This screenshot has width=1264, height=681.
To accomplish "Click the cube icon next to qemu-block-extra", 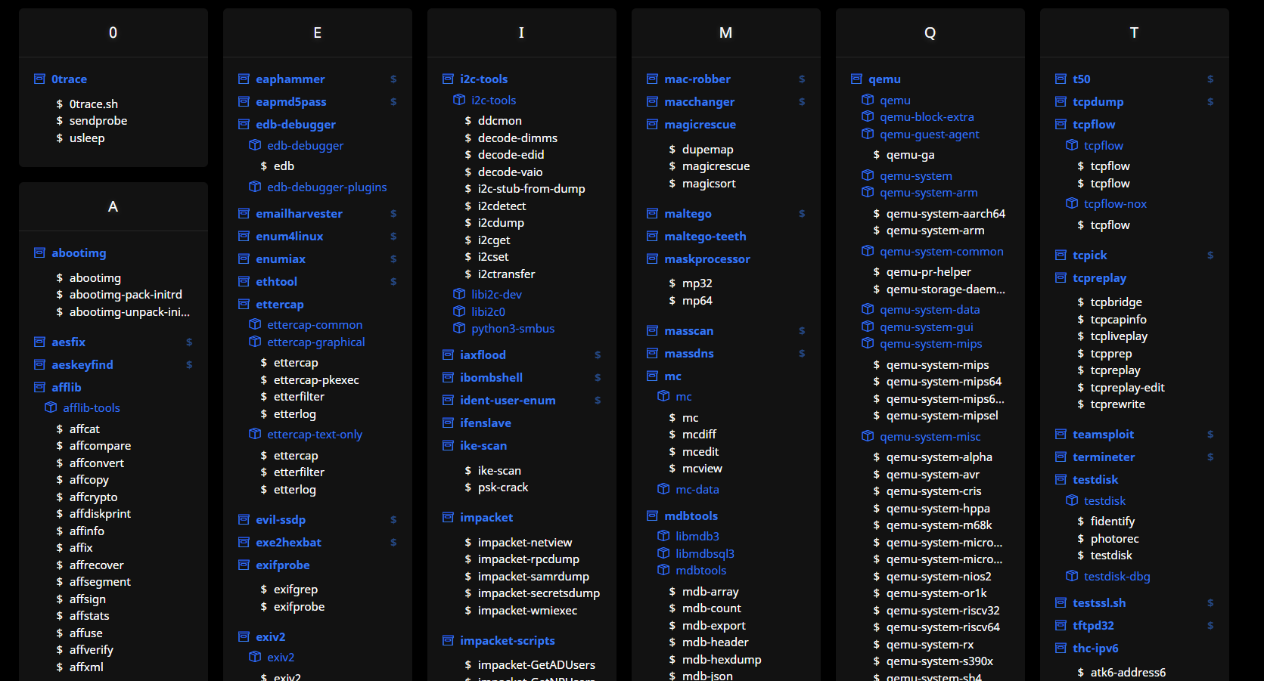I will (x=868, y=116).
